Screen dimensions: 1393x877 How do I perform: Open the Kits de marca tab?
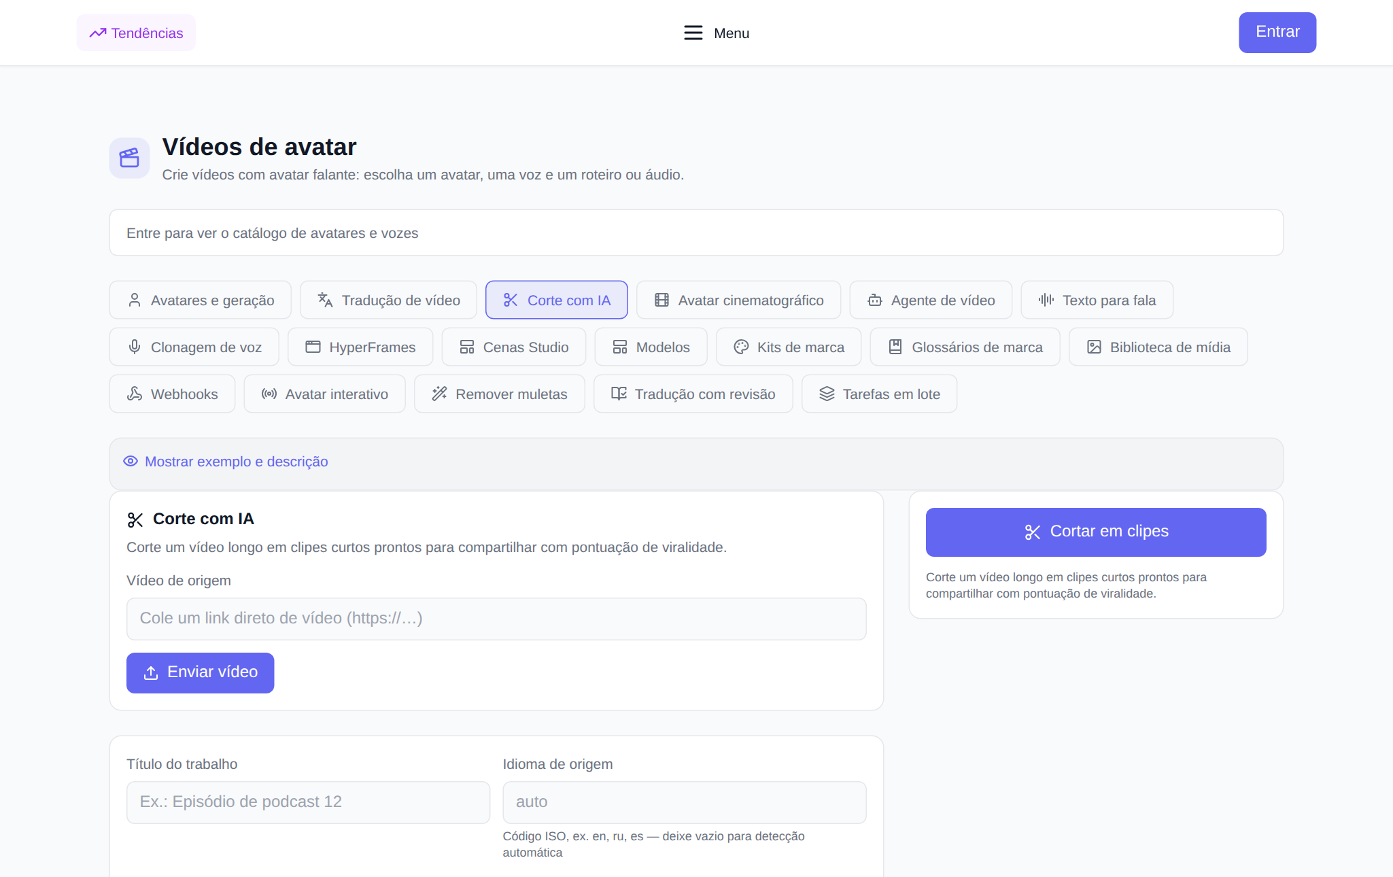[x=789, y=347]
